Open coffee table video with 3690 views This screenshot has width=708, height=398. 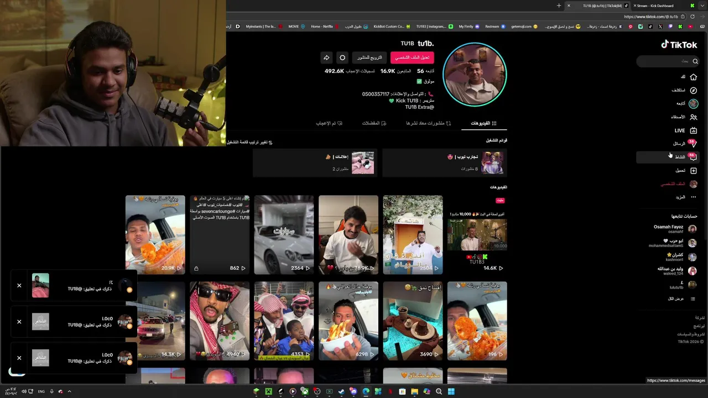(x=413, y=321)
